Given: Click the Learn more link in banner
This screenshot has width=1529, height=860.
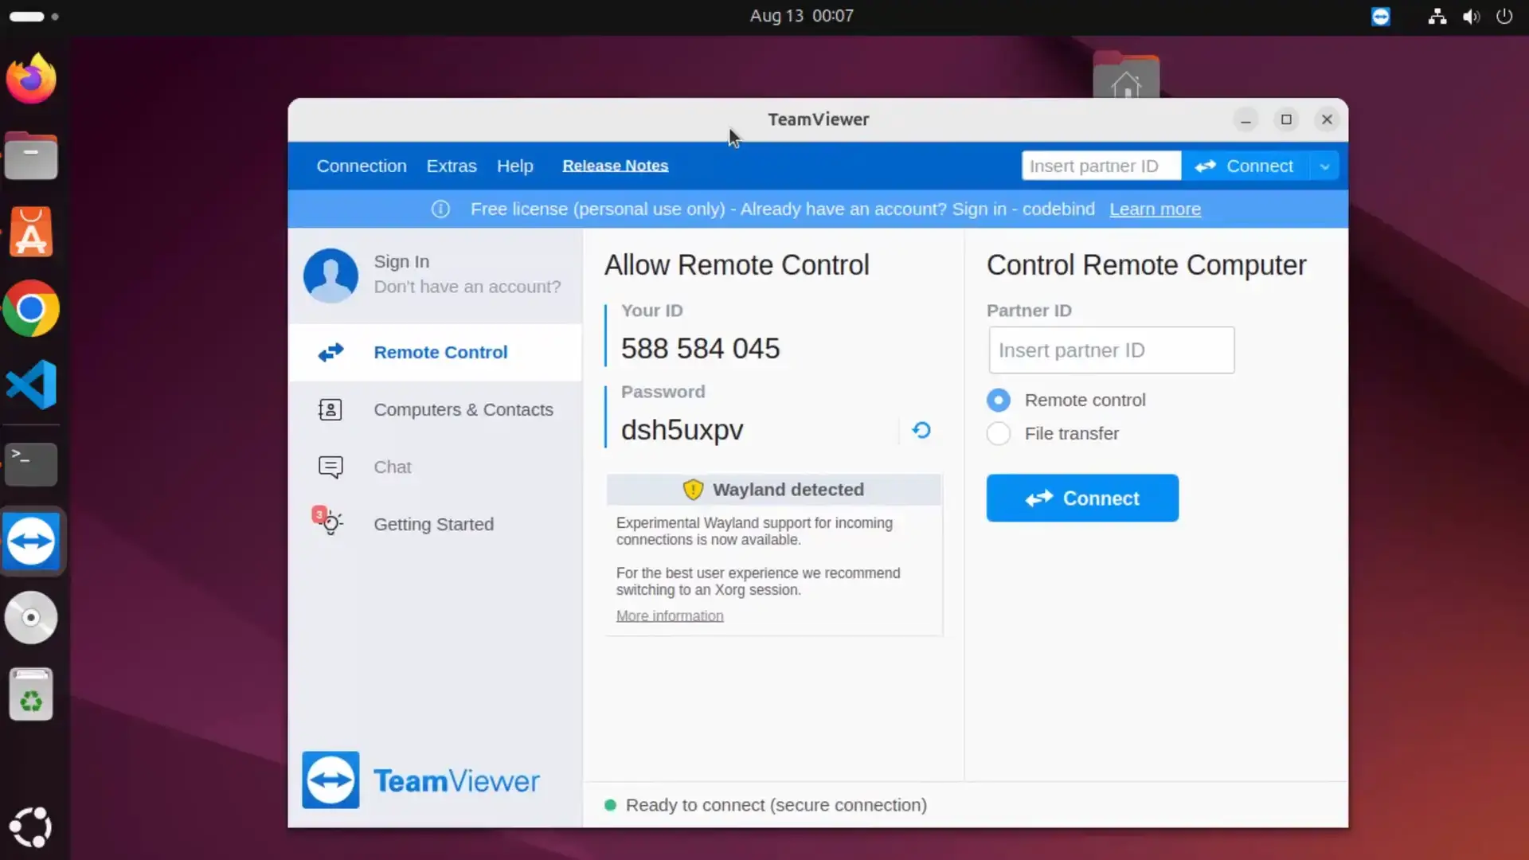Looking at the screenshot, I should pyautogui.click(x=1155, y=209).
